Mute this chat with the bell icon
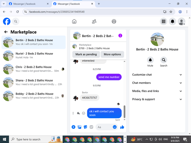 point(150,60)
